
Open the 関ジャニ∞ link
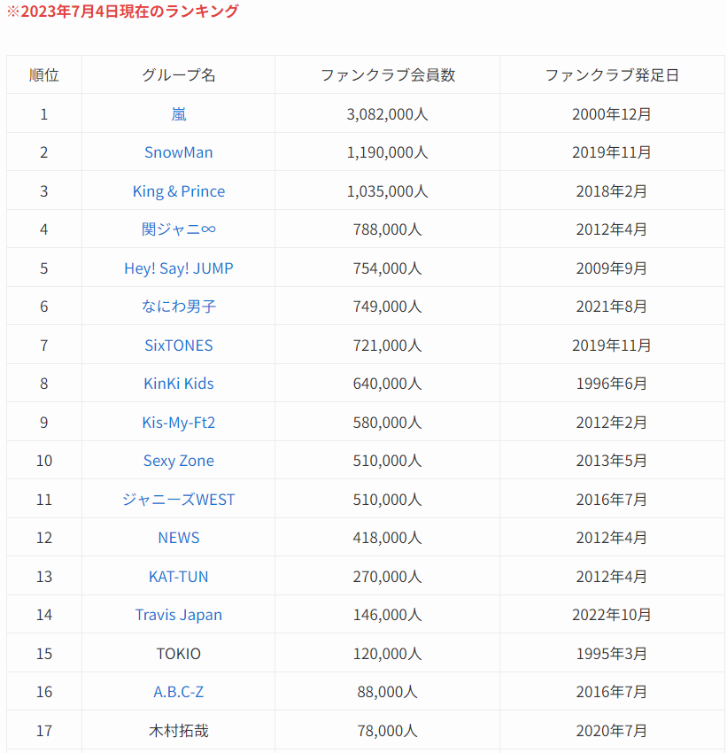[x=178, y=229]
